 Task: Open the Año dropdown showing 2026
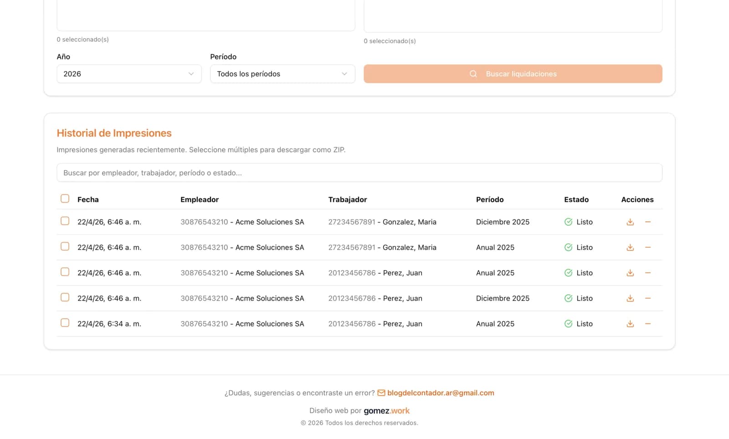pyautogui.click(x=129, y=74)
